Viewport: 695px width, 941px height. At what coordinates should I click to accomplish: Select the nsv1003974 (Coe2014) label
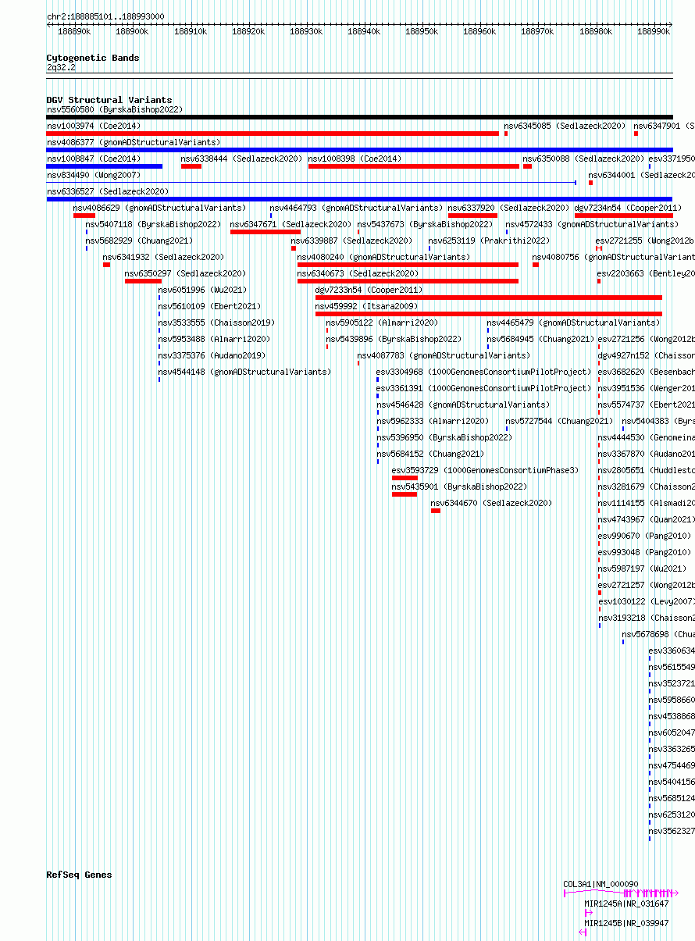(94, 126)
